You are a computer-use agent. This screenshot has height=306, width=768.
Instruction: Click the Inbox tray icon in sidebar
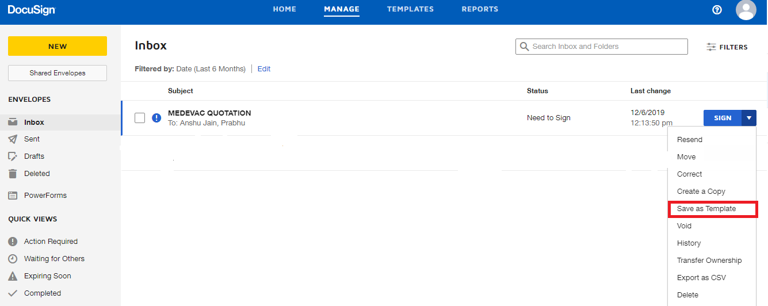pyautogui.click(x=13, y=122)
